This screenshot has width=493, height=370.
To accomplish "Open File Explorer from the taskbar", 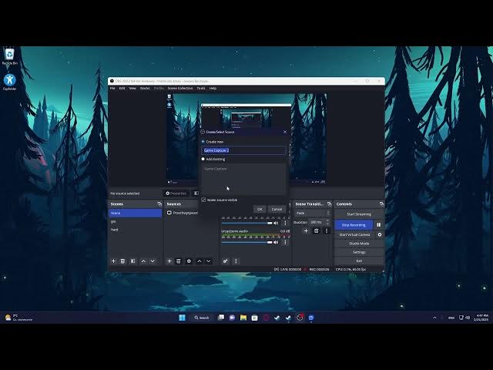I will [243, 318].
